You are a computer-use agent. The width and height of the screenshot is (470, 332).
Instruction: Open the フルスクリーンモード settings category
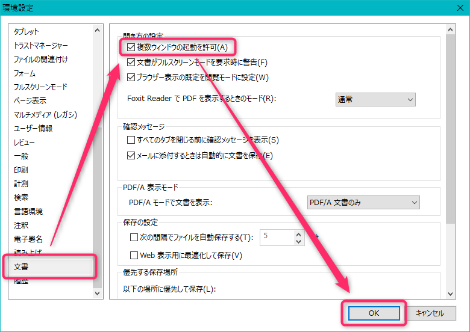tap(40, 87)
